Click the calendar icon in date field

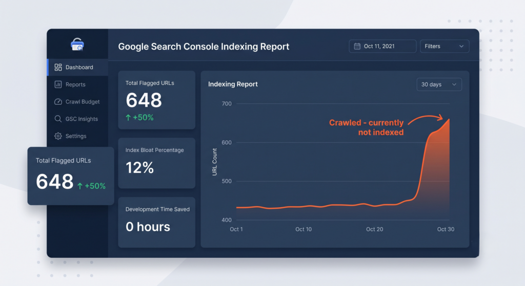click(x=357, y=46)
